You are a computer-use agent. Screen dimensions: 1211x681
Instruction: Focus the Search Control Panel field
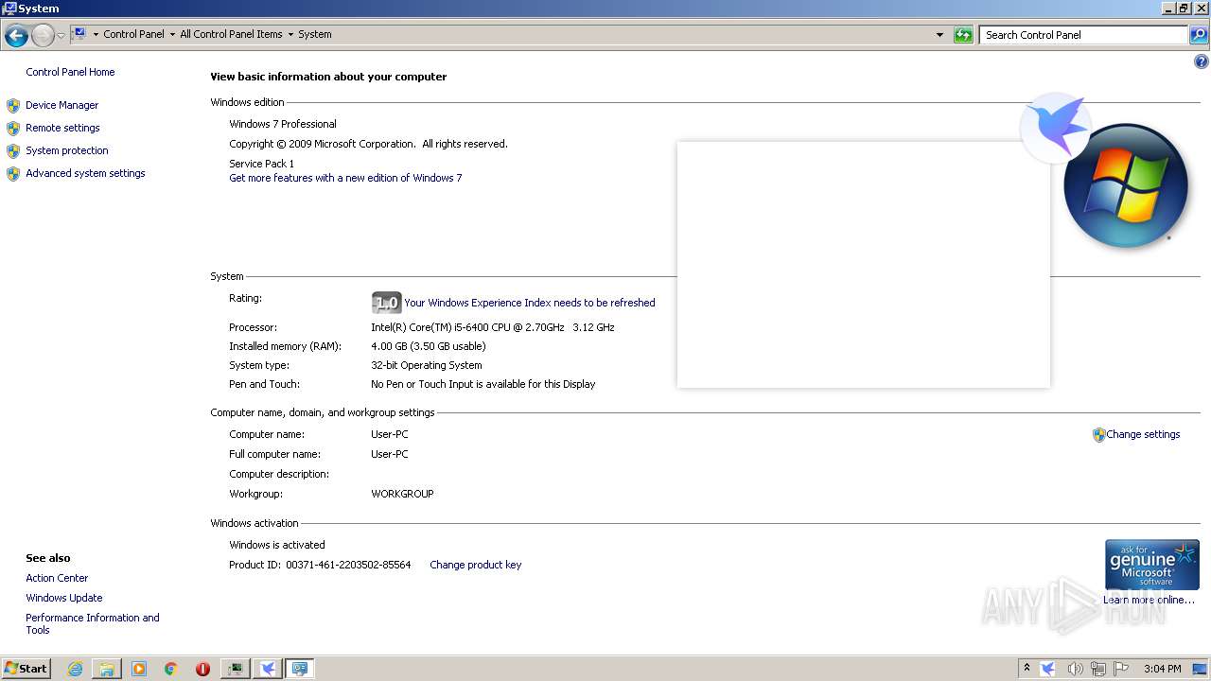[1083, 35]
